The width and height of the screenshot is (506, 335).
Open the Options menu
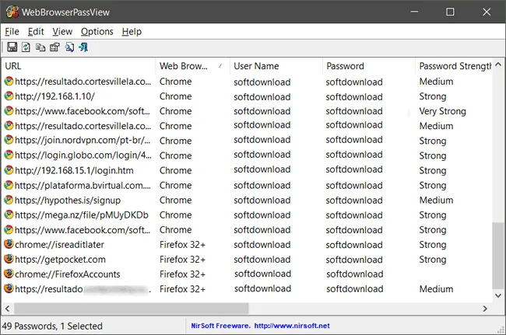point(97,32)
